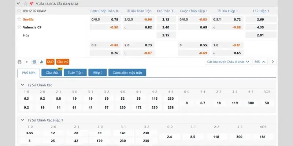Pick Valencia 1X2 full-time odds 3.40

tap(166, 27)
